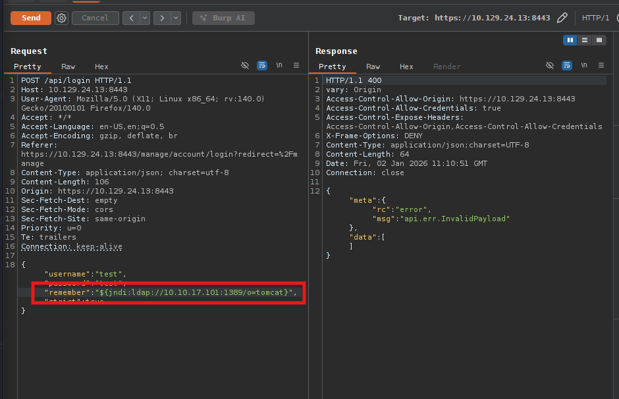
Task: Toggle line wrap icon in Response pane
Action: click(567, 66)
